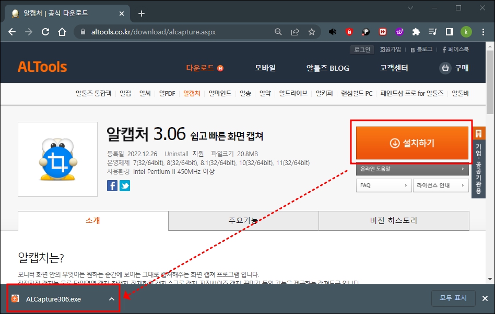Click the green profile avatar k
495x314 pixels.
[x=466, y=32]
